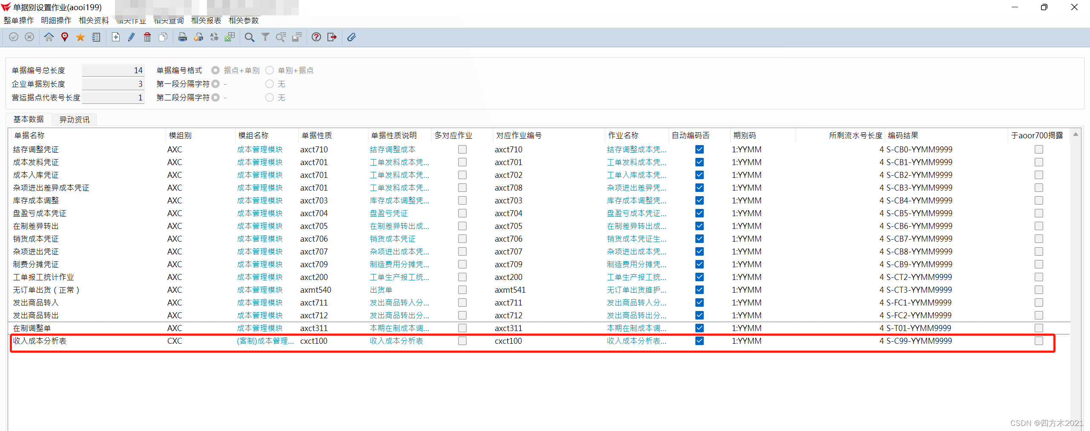Select the 据点+单别 radio button
The width and height of the screenshot is (1090, 431).
[x=215, y=70]
